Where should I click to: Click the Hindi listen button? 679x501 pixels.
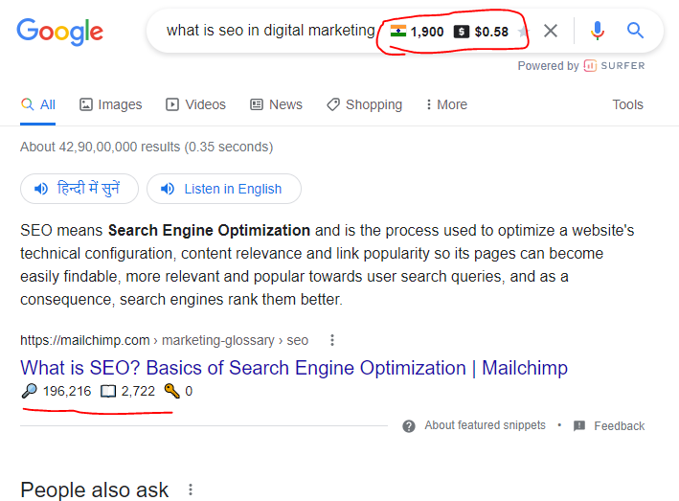[79, 189]
